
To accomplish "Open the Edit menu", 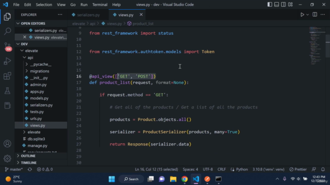I will pos(27,5).
